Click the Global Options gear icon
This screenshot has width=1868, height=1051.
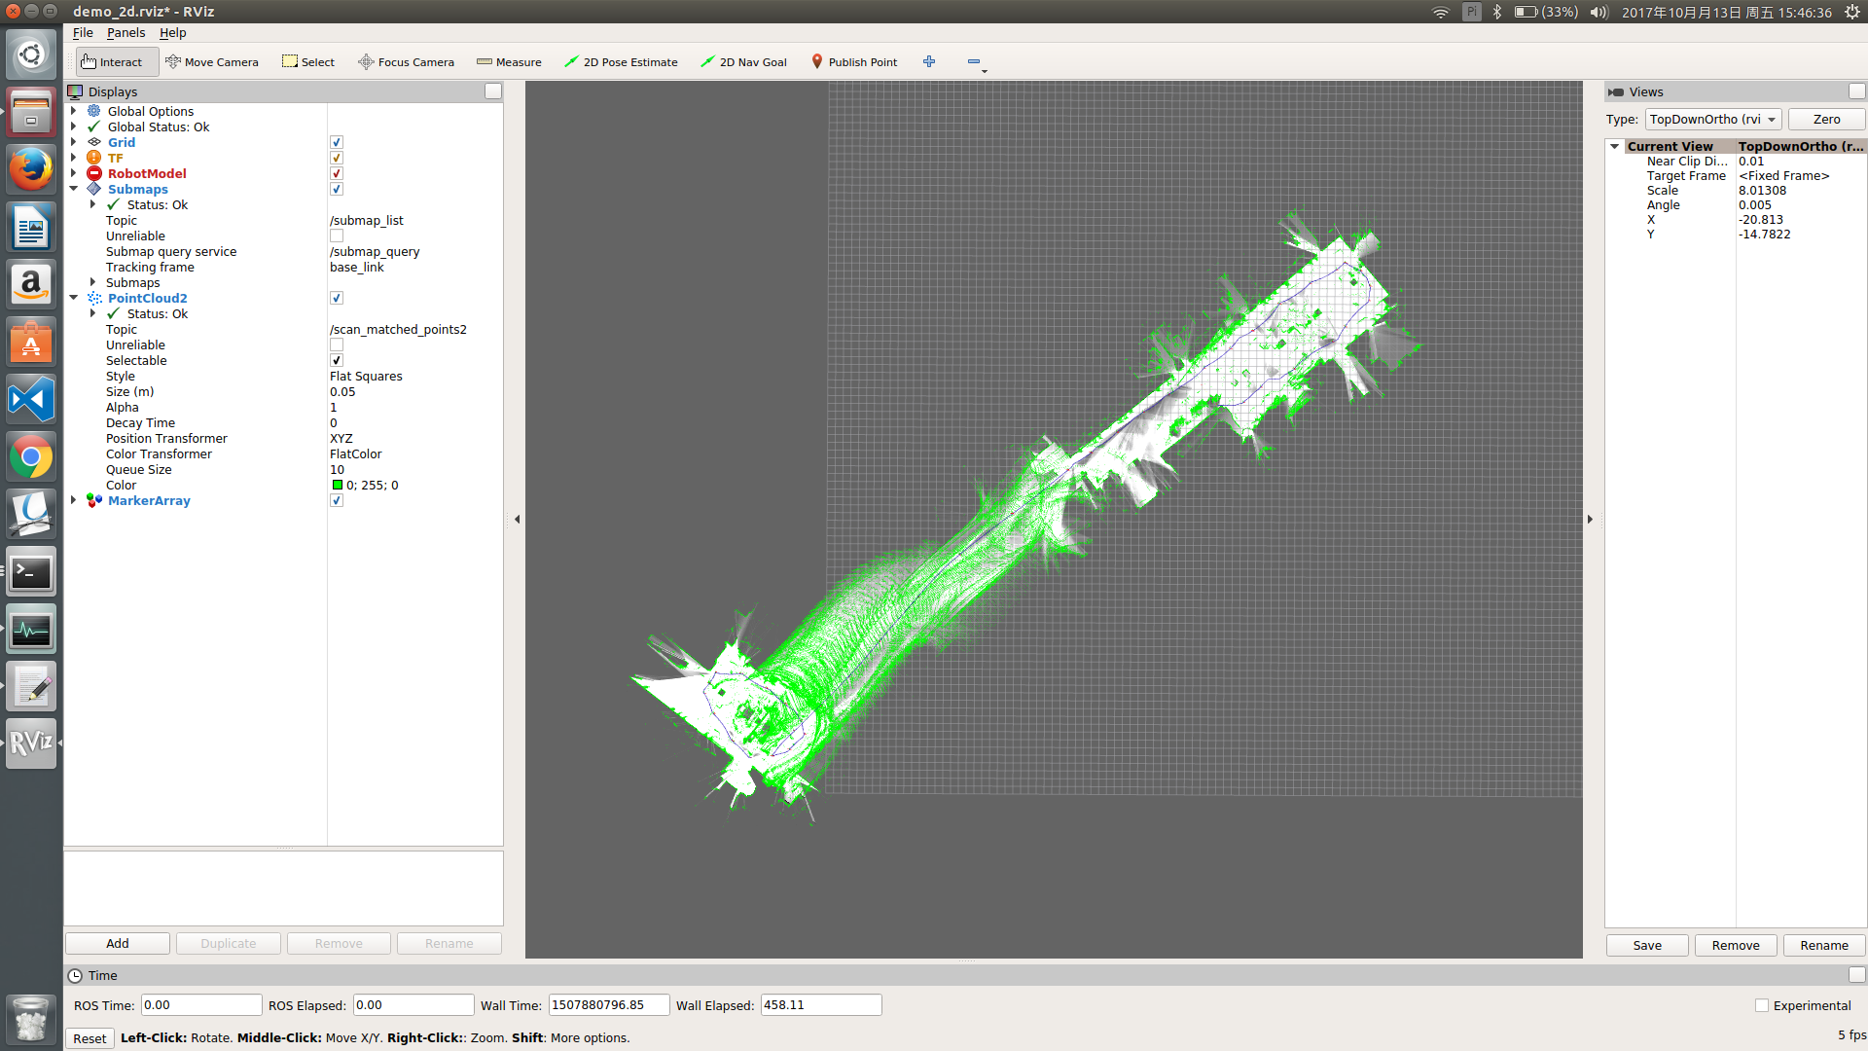point(94,111)
